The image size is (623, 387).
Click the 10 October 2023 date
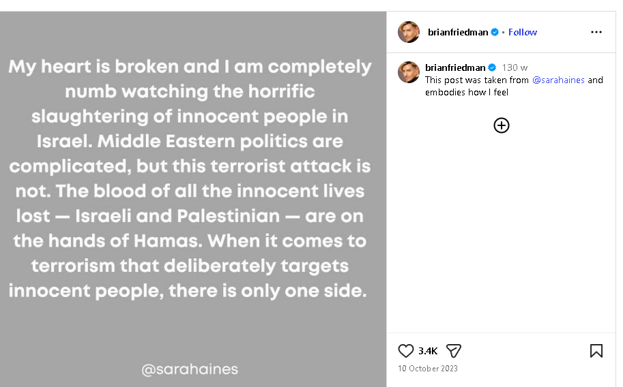[428, 369]
